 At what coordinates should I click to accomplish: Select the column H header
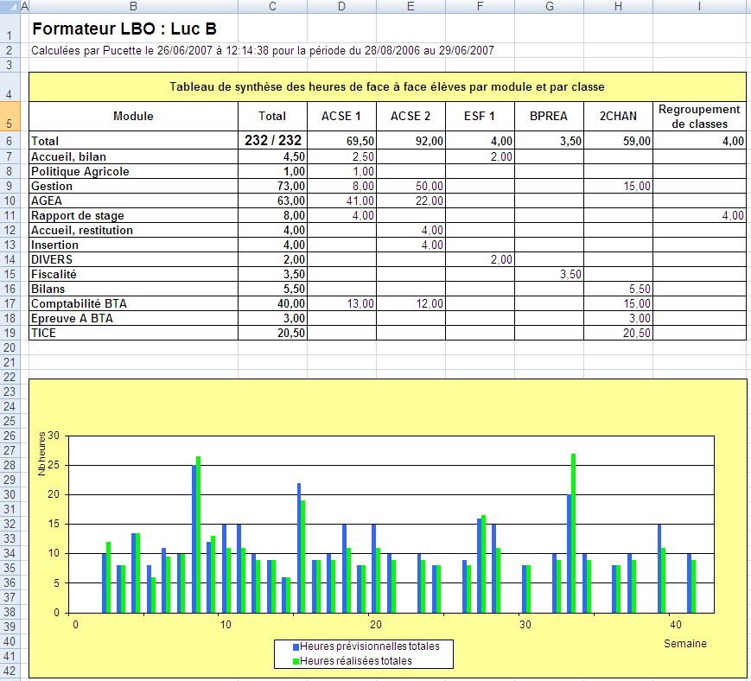pyautogui.click(x=618, y=6)
